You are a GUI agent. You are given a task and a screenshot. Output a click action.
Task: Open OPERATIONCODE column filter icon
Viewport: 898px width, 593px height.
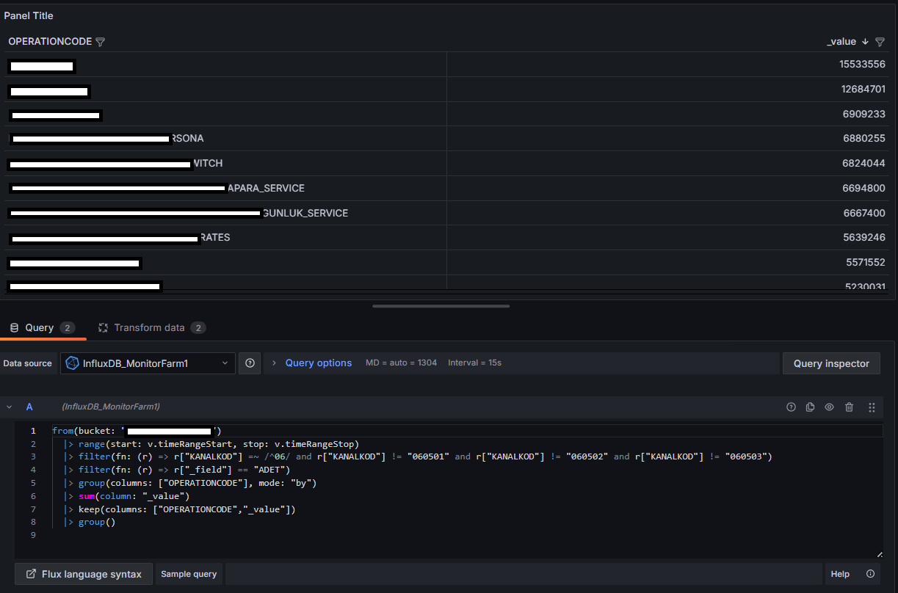point(101,42)
